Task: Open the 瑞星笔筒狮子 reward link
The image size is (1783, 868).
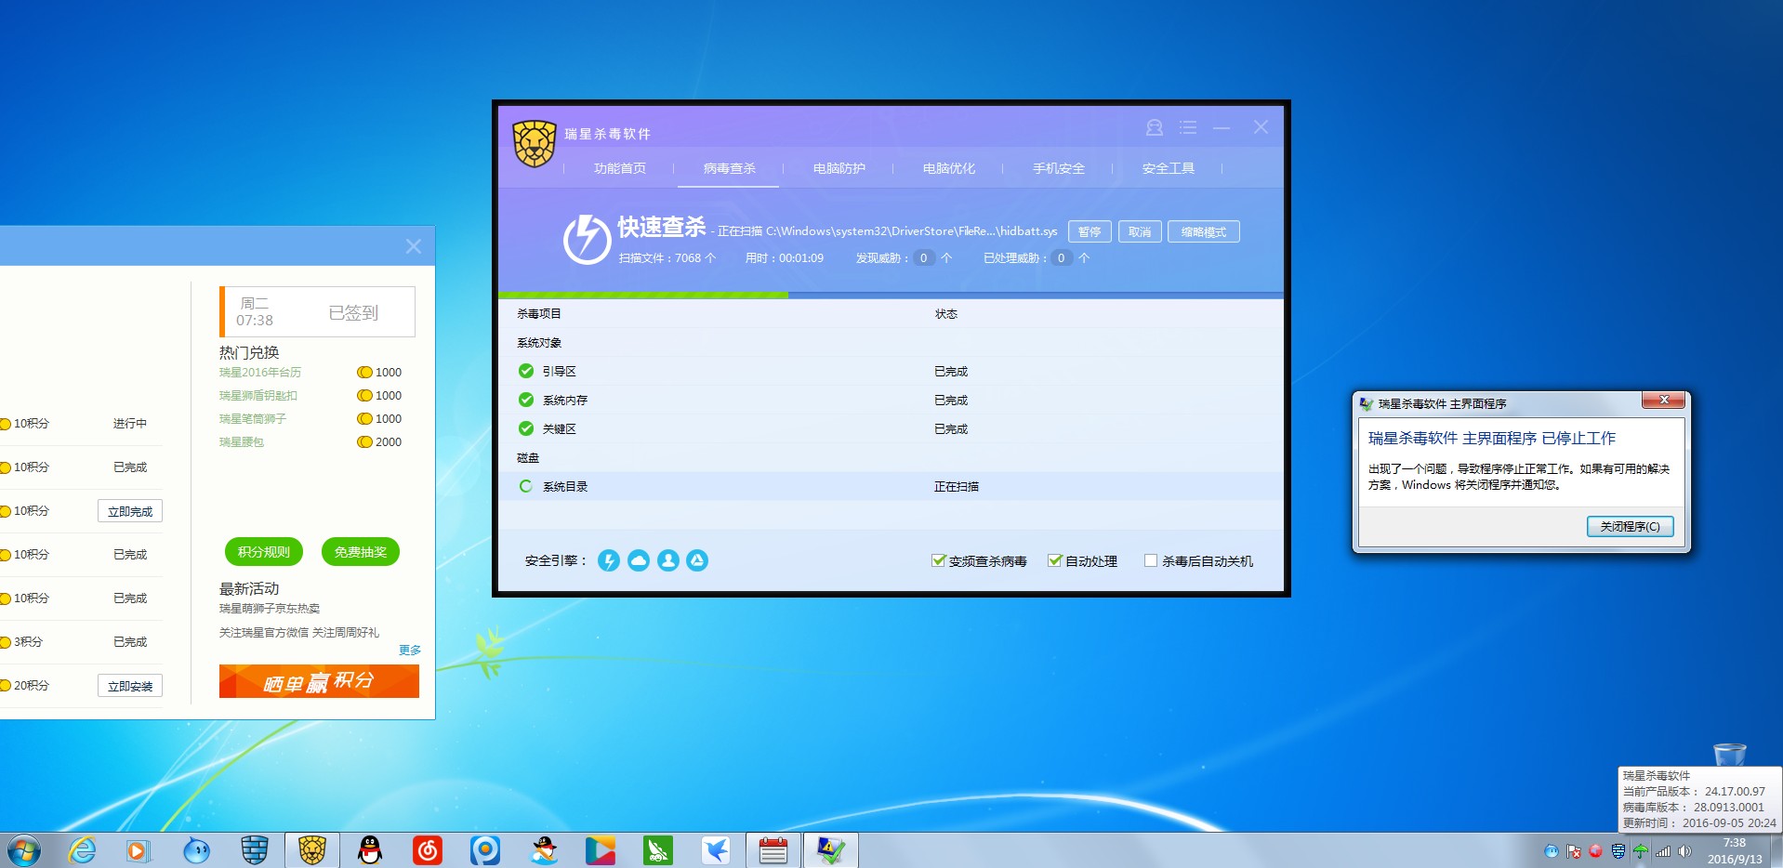Action: [253, 419]
